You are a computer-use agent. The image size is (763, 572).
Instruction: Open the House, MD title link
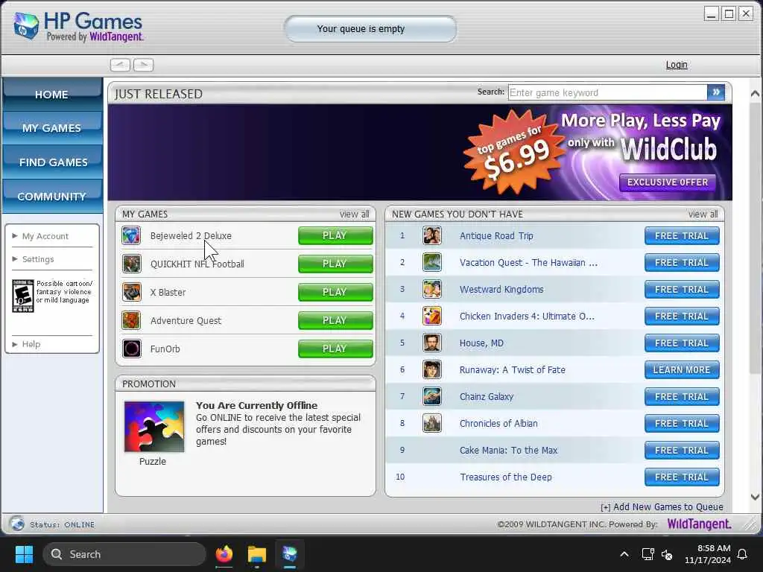(481, 343)
